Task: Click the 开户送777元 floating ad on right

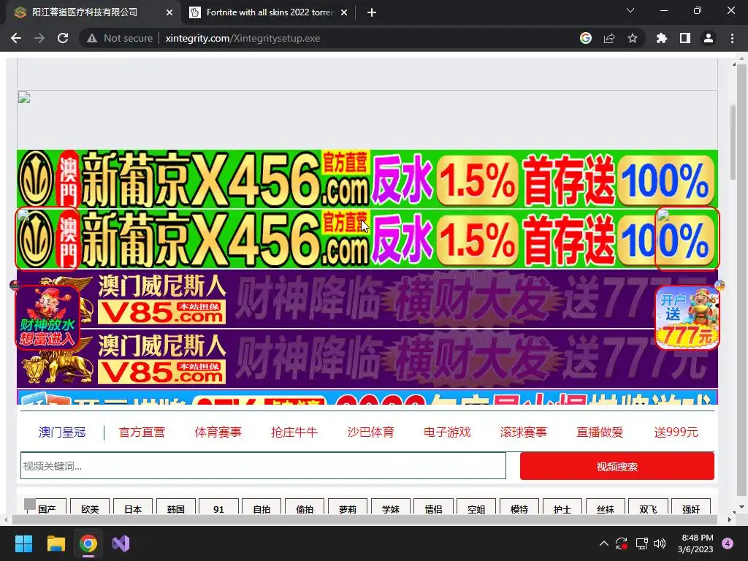Action: (687, 317)
